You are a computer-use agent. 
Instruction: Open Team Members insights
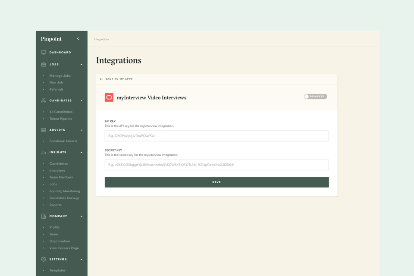click(61, 177)
